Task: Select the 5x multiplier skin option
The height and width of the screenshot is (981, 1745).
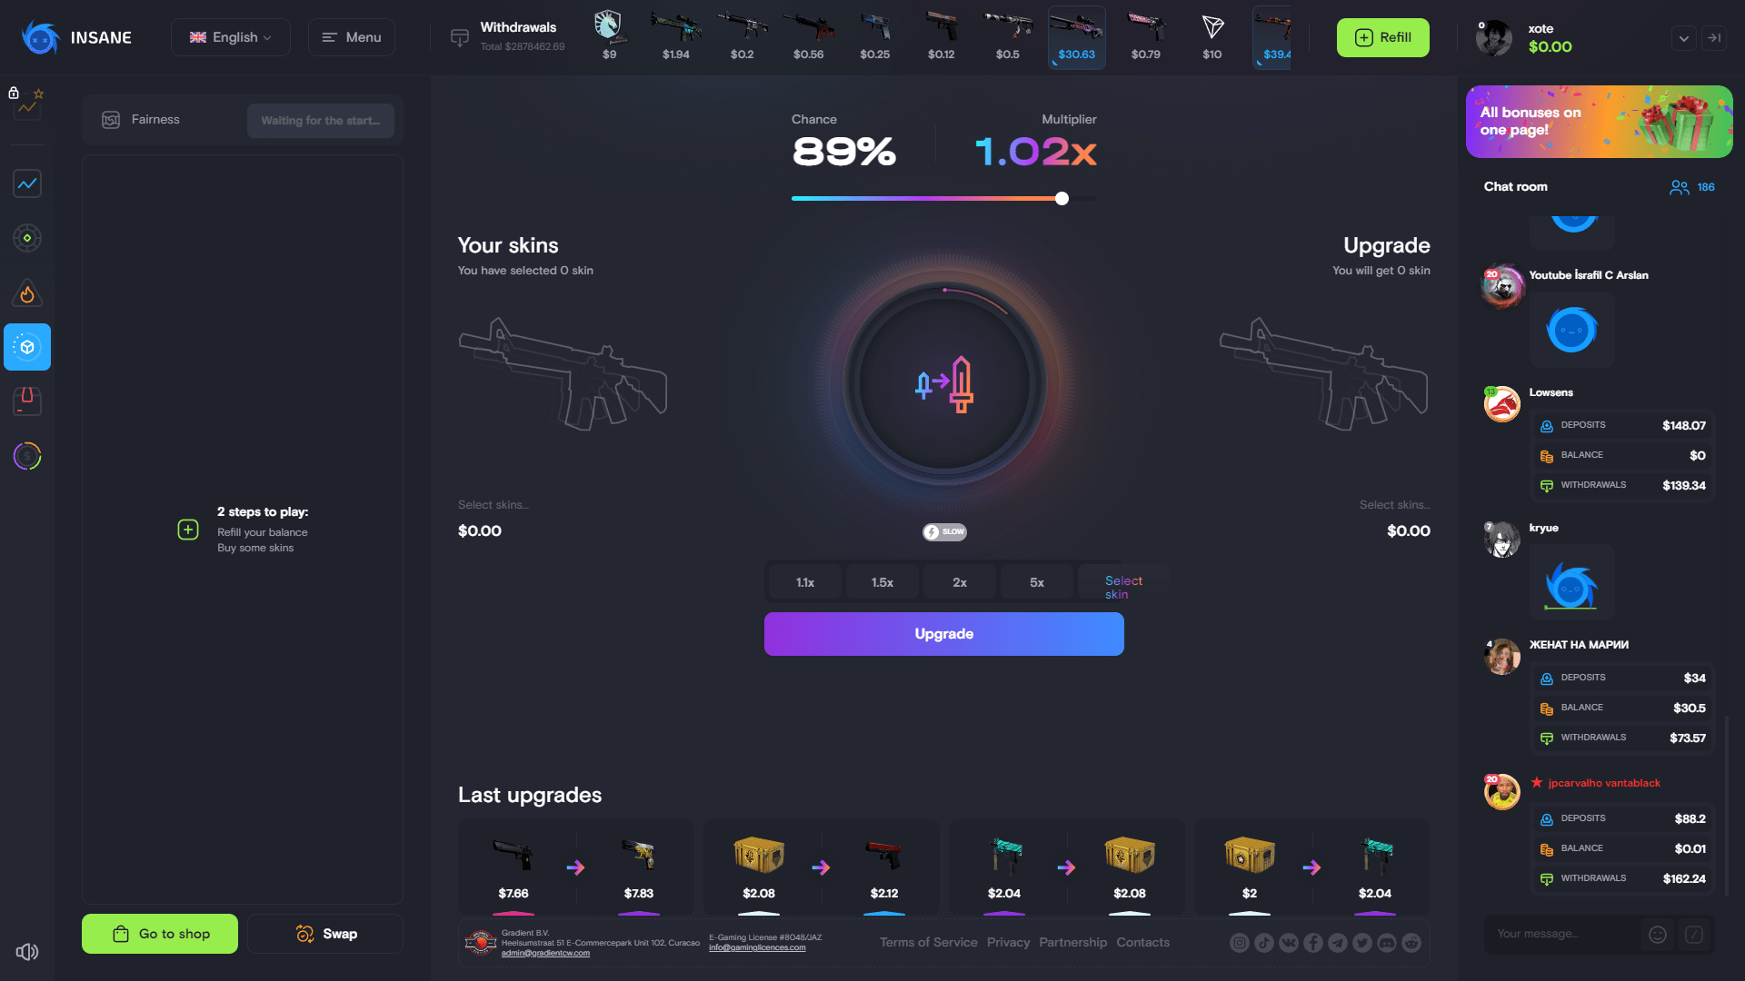Action: click(x=1035, y=582)
